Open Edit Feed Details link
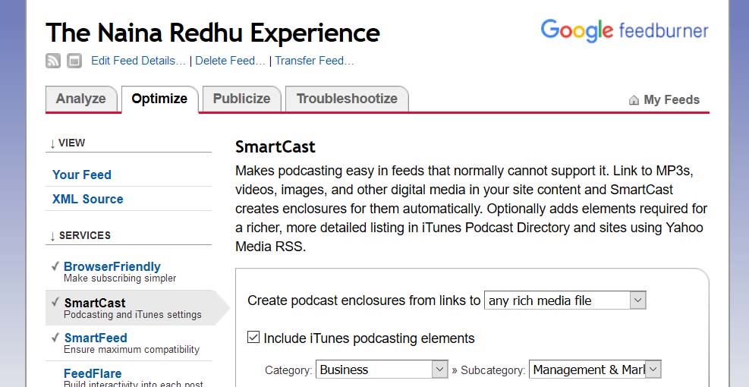Image resolution: width=749 pixels, height=387 pixels. tap(138, 61)
